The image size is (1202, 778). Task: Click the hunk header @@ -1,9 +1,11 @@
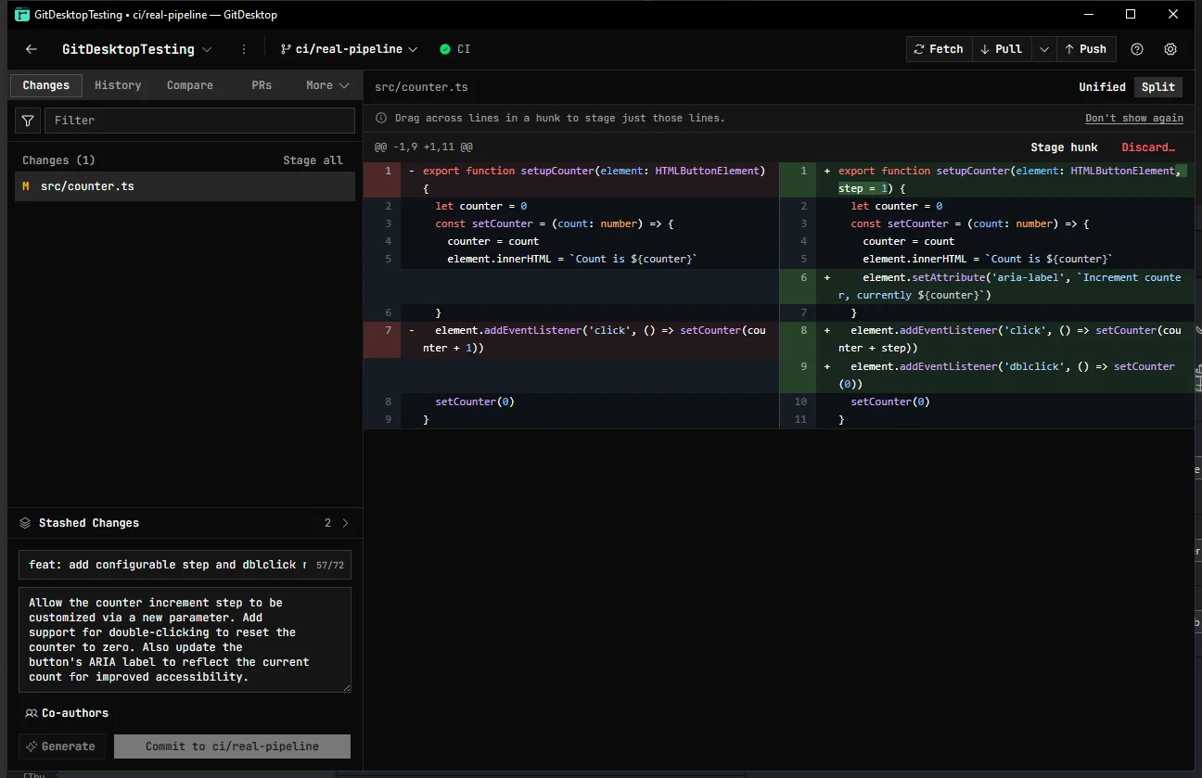(424, 147)
